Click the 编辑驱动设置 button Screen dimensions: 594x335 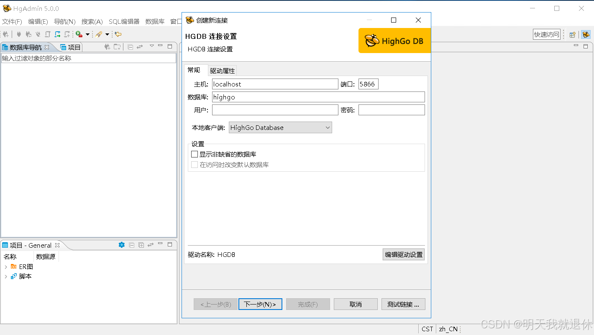click(404, 254)
